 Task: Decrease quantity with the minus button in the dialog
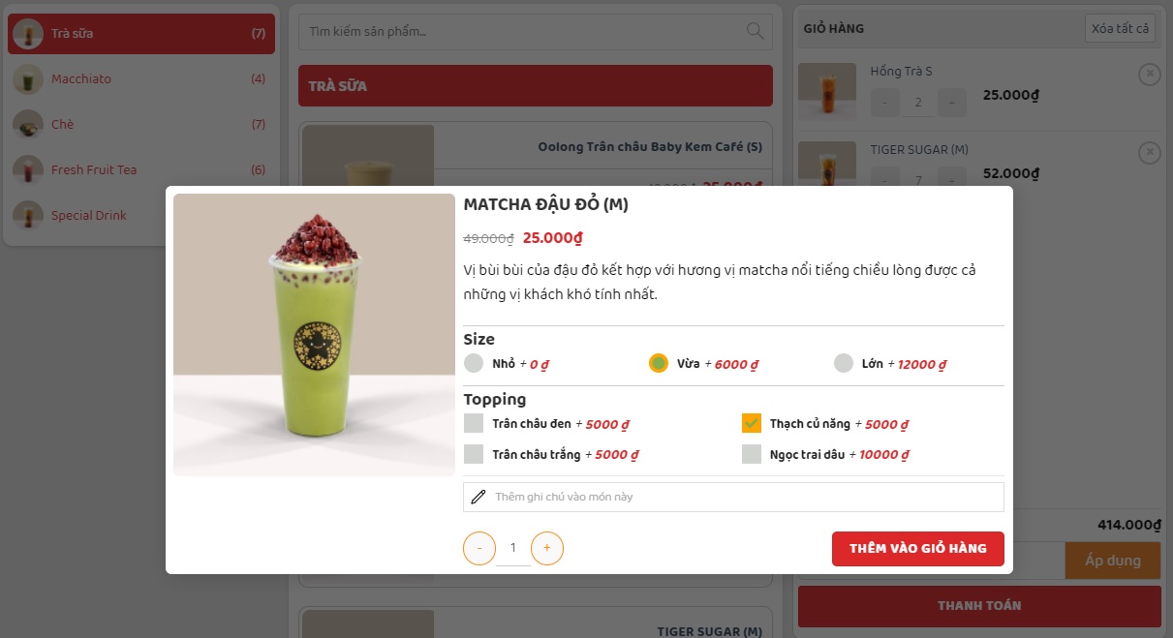coord(479,548)
